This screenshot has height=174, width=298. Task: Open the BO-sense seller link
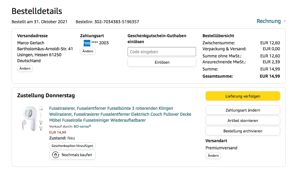click(x=82, y=126)
